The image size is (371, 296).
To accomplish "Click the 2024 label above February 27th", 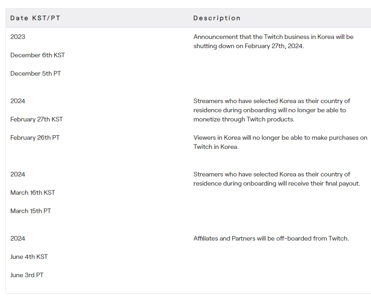I will point(18,101).
